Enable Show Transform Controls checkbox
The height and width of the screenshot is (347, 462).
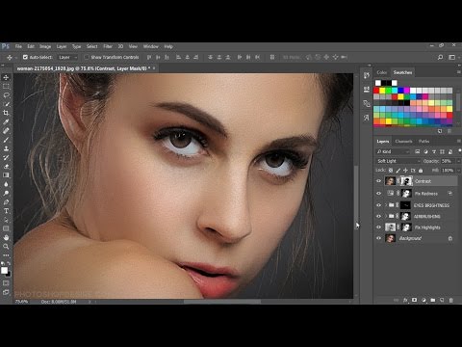[x=87, y=57]
